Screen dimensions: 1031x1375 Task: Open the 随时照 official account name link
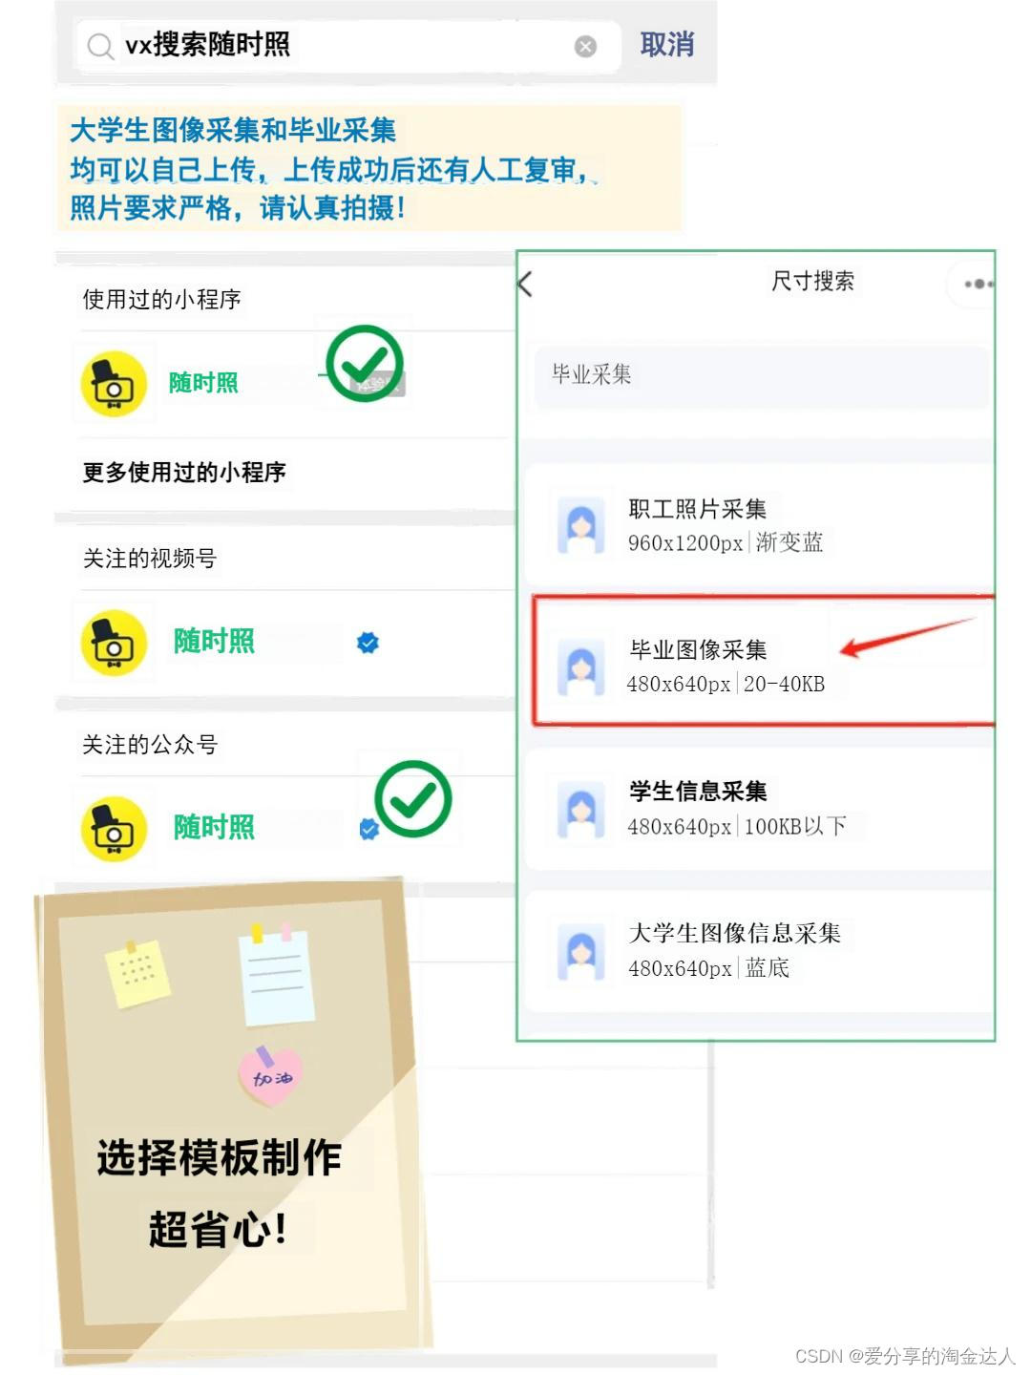click(x=214, y=827)
